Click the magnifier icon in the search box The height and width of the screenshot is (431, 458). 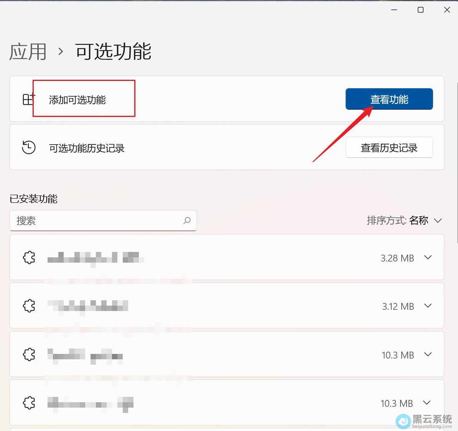[x=187, y=220]
